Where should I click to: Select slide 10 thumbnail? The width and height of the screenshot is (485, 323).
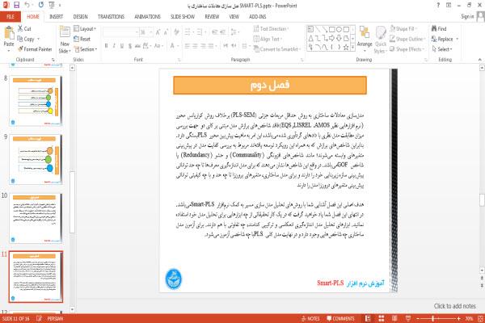tap(36, 218)
